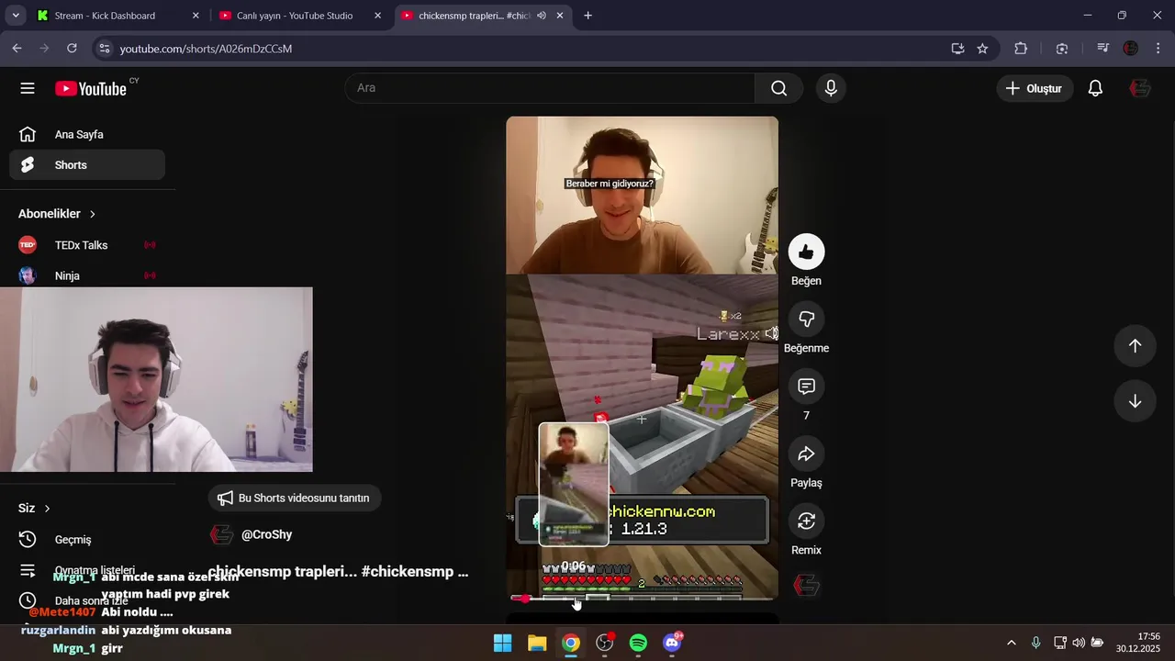The image size is (1175, 661).
Task: Reload the page
Action: [x=72, y=48]
